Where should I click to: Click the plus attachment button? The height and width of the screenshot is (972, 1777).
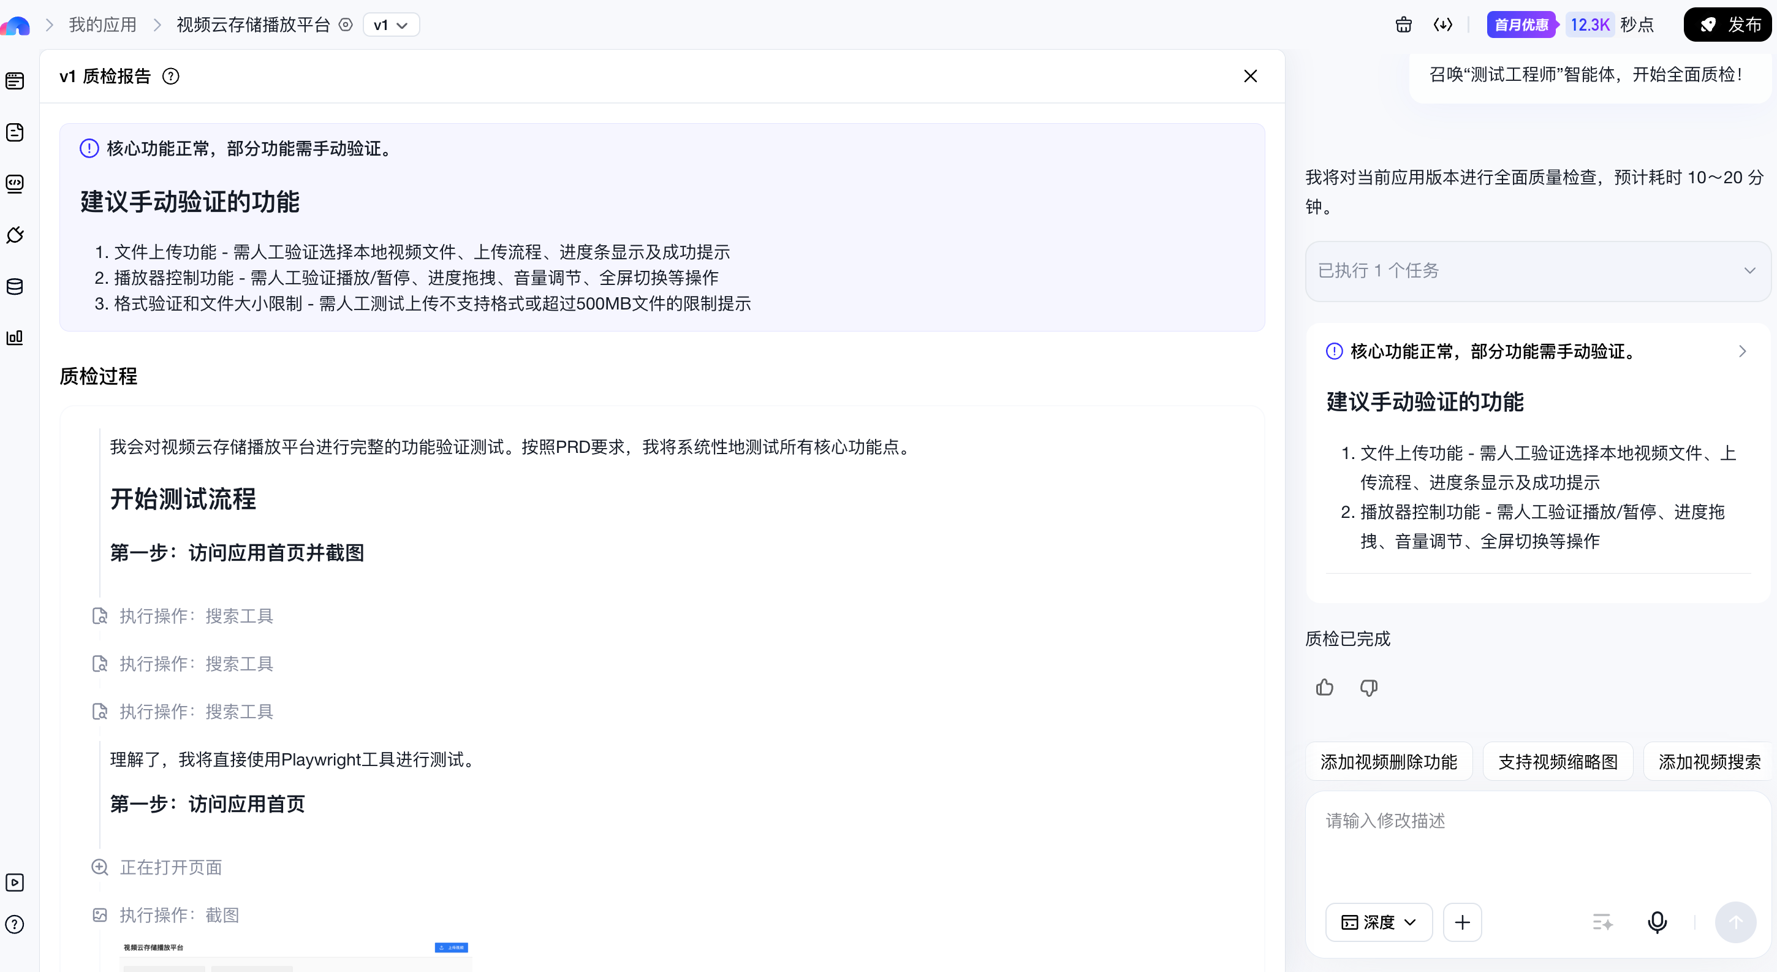(1463, 922)
